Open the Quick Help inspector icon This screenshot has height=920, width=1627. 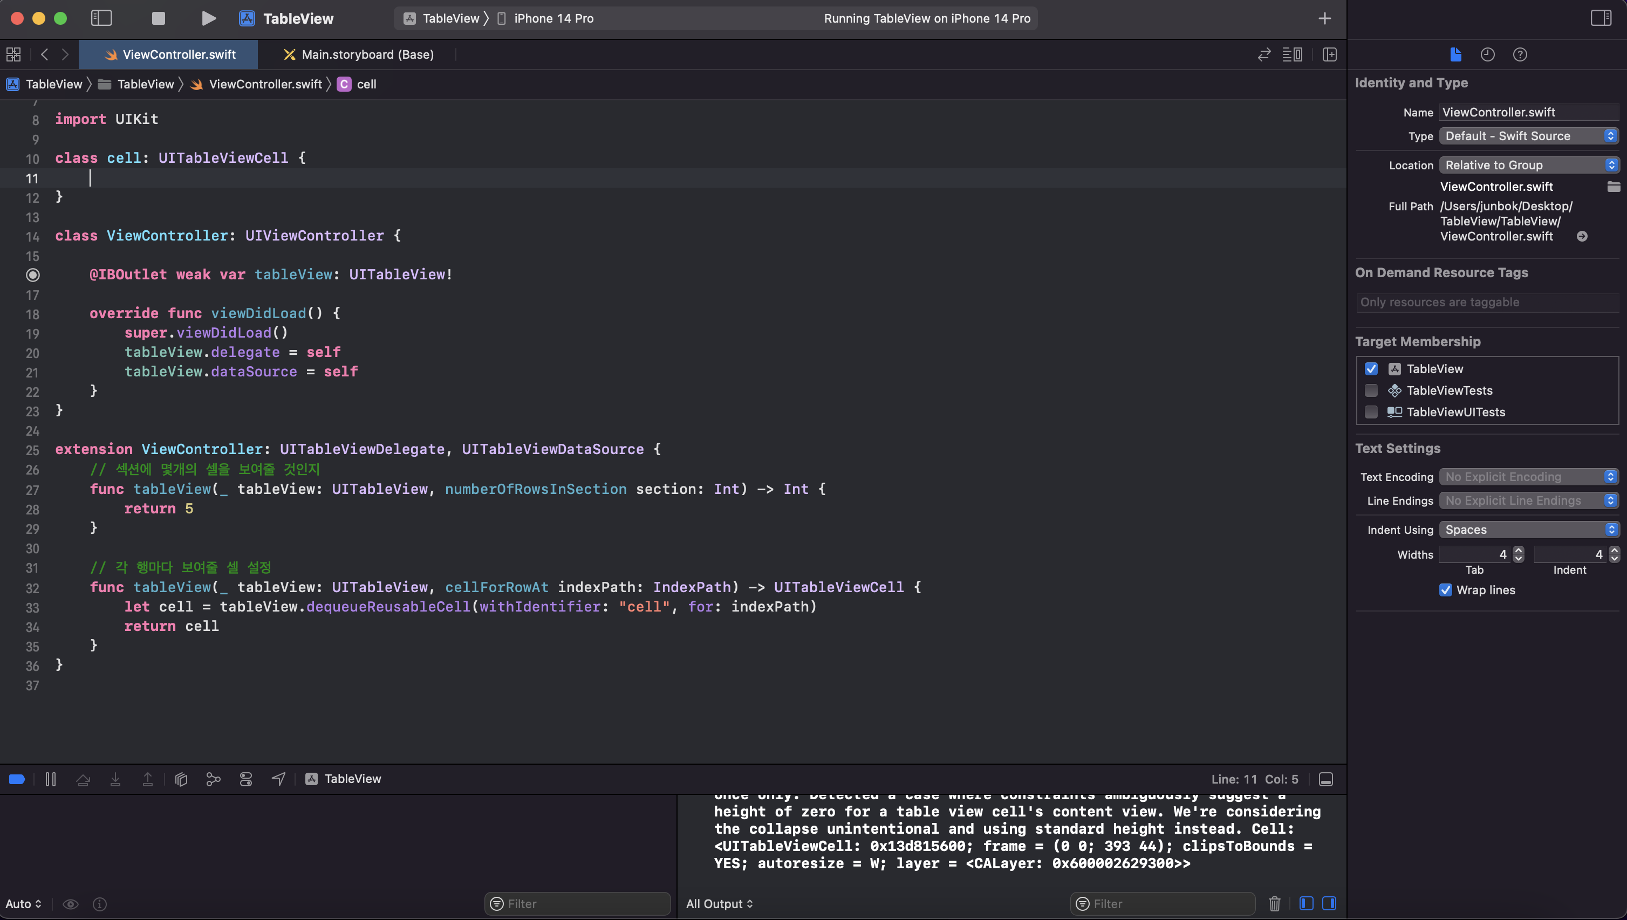(x=1520, y=54)
